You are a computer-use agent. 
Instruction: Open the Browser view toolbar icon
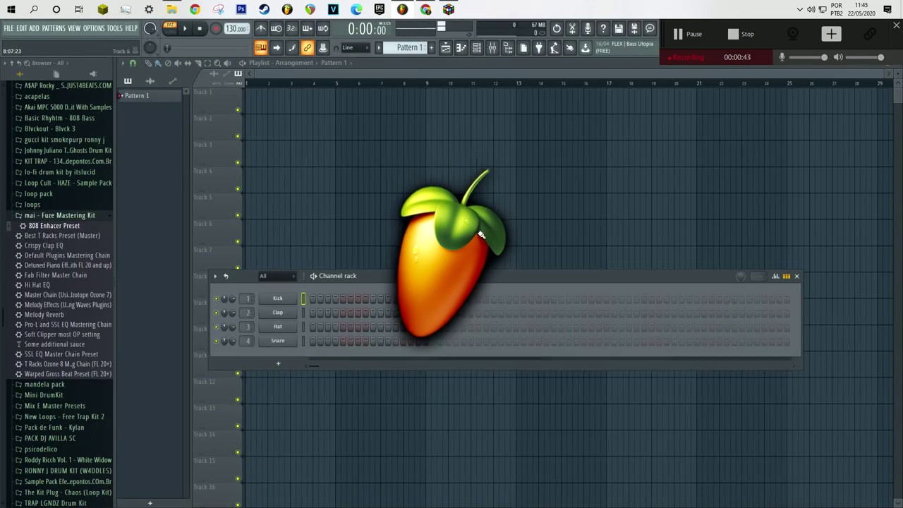point(508,47)
